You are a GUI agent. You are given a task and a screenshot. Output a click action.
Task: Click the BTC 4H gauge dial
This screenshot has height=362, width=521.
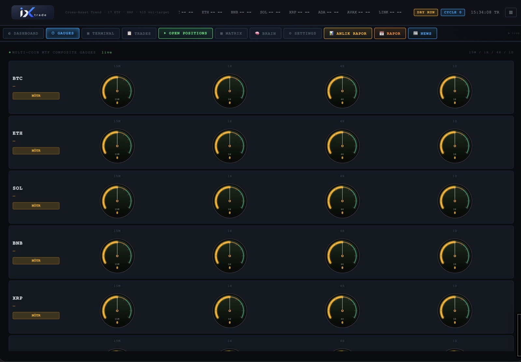[342, 91]
